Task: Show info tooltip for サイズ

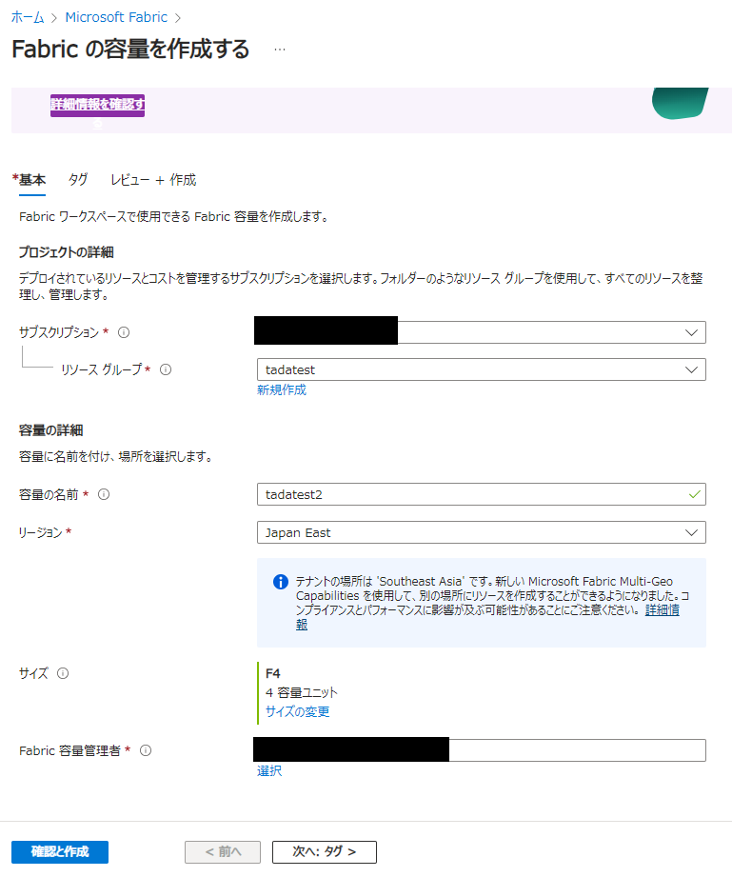Action: click(x=63, y=673)
